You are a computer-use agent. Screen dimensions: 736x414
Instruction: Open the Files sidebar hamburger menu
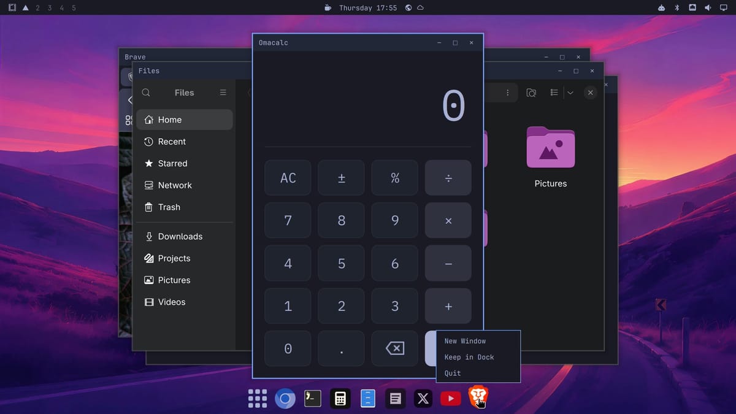coord(223,93)
